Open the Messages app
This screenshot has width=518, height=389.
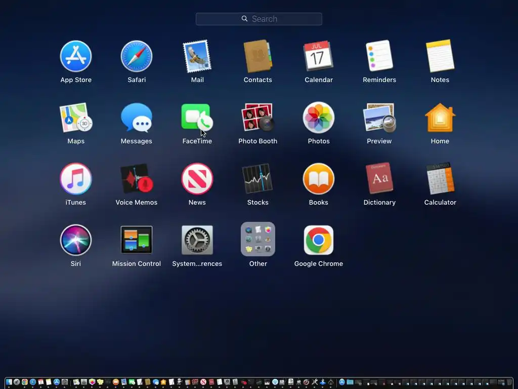pos(137,118)
